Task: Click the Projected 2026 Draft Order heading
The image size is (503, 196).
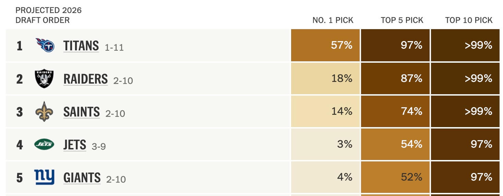Action: click(x=48, y=15)
